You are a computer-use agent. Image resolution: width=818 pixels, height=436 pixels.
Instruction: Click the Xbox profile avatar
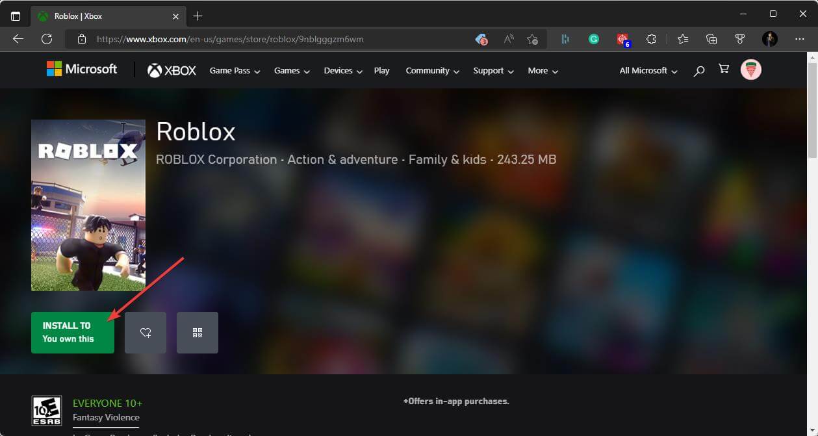750,70
